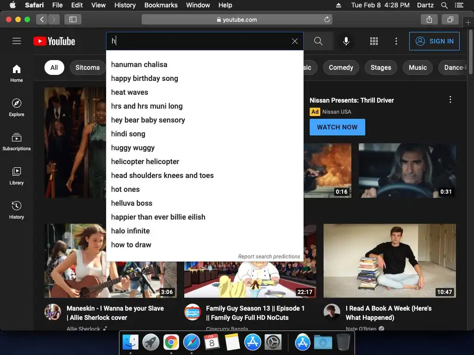474x355 pixels.
Task: Choose suggestion 'hindi song'
Action: (x=205, y=134)
